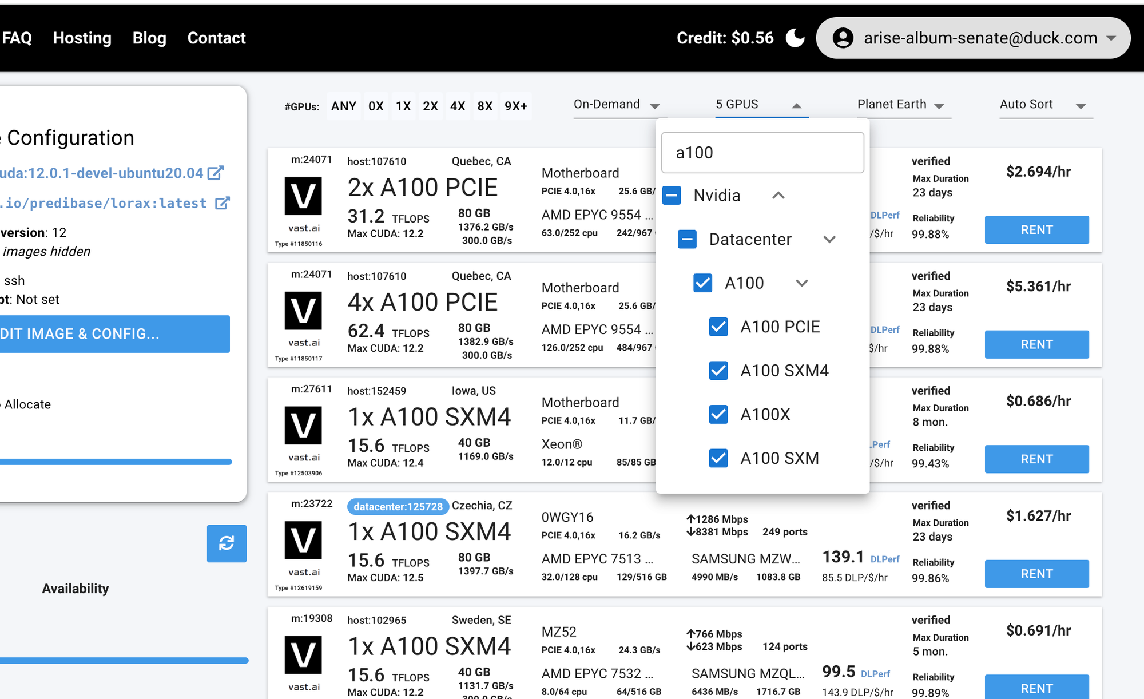Open the On-Demand dropdown
The height and width of the screenshot is (699, 1144).
[617, 105]
